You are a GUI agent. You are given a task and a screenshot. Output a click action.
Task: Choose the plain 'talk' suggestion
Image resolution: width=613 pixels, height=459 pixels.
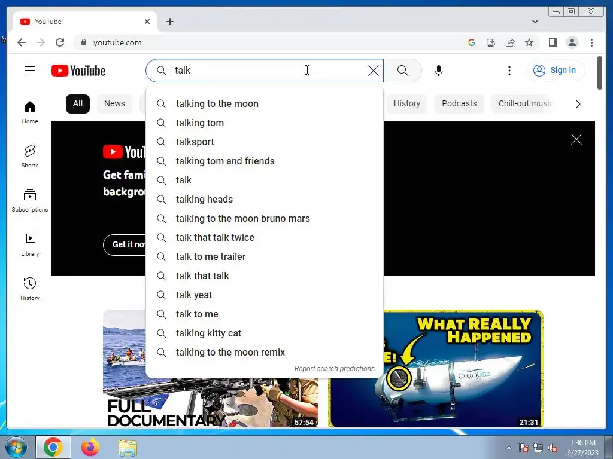click(x=264, y=180)
